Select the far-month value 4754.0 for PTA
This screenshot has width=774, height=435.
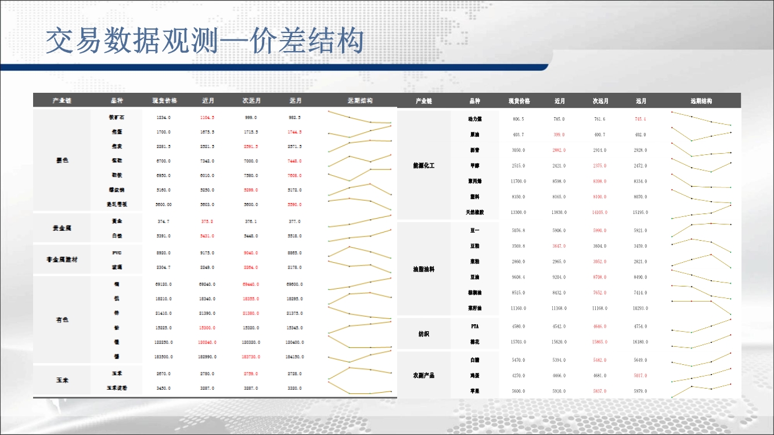(x=640, y=327)
